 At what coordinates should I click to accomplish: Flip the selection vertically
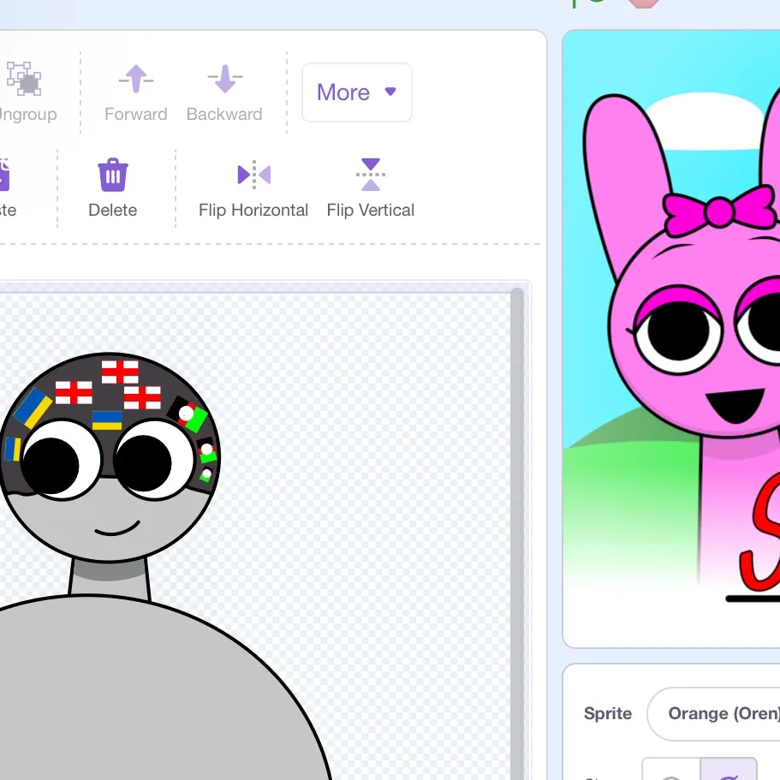tap(370, 187)
